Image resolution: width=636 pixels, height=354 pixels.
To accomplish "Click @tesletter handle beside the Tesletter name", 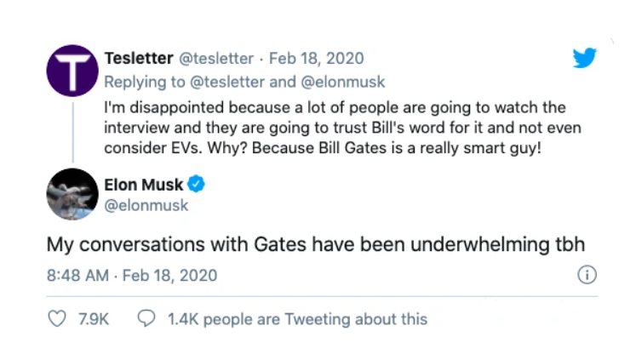I will click(214, 59).
